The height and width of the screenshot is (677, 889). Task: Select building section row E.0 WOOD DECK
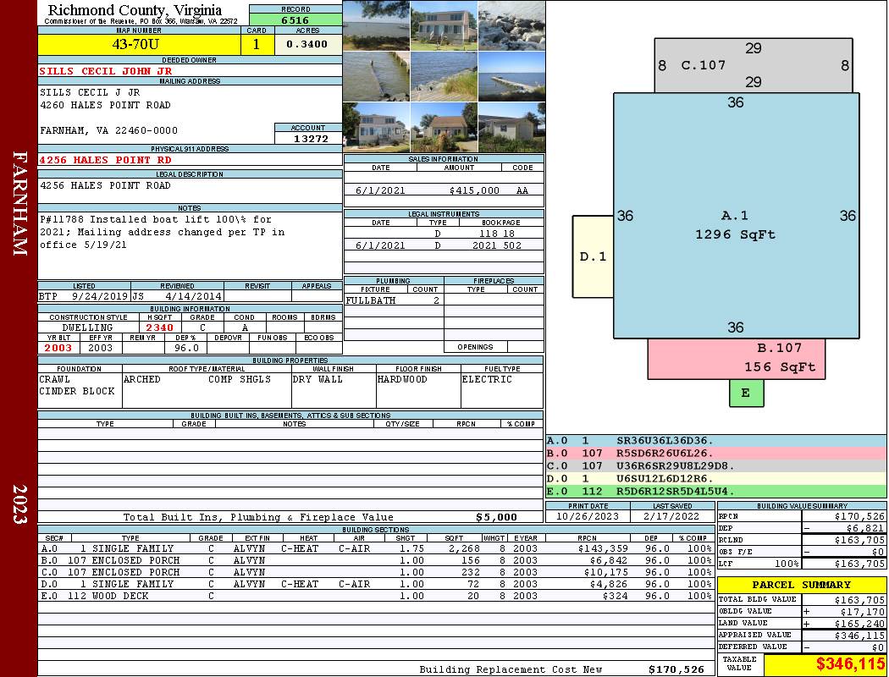[376, 596]
